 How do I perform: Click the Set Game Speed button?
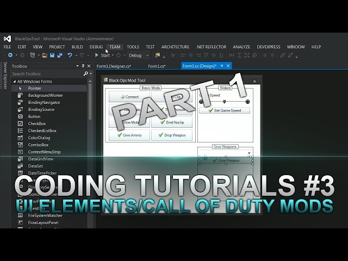tap(225, 110)
